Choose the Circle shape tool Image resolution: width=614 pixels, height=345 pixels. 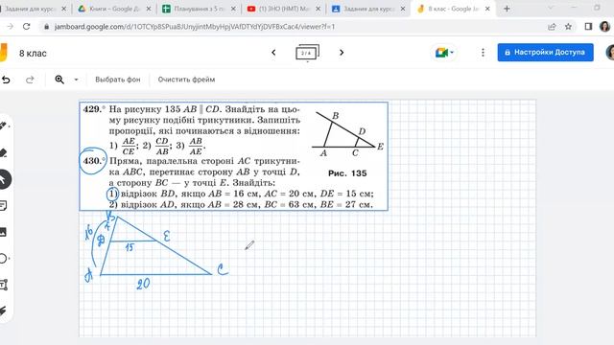3,259
